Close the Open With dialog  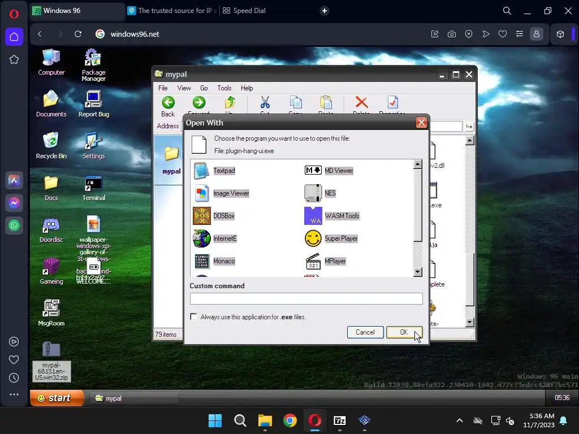click(x=421, y=123)
